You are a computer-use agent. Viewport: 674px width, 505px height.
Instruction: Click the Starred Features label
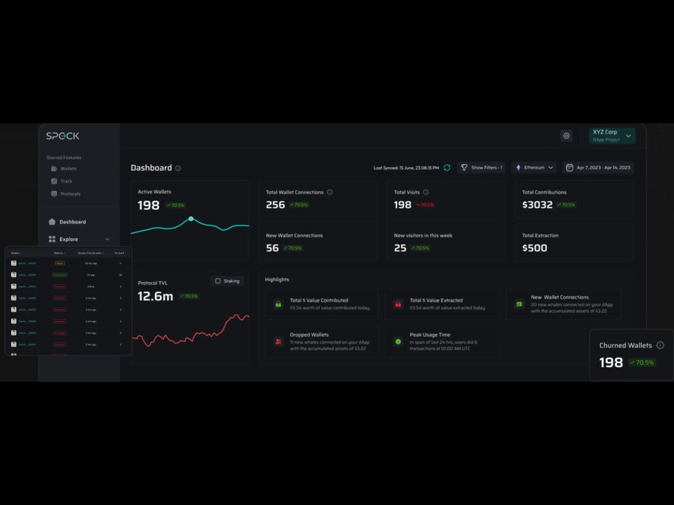pyautogui.click(x=63, y=158)
